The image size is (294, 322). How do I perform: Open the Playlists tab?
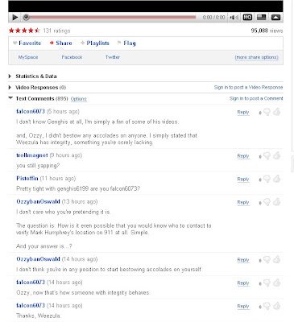pos(95,43)
